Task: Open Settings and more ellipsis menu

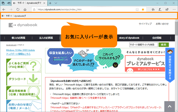Action: [174, 9]
